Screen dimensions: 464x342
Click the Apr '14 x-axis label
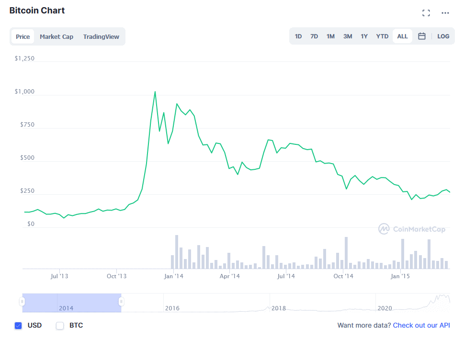click(230, 276)
